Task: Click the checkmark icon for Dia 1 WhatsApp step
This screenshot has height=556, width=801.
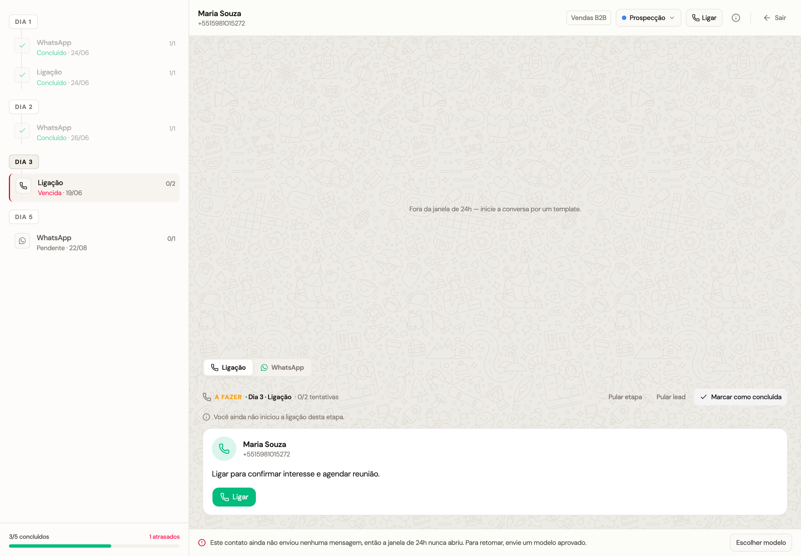Action: 22,46
